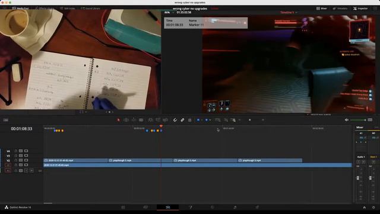Click the Overwrite clip tool
Screen dimensions: 380x214
point(158,120)
